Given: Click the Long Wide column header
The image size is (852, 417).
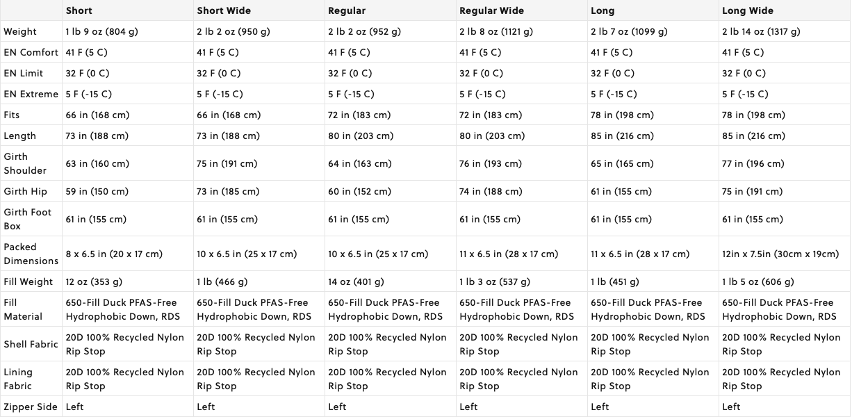Looking at the screenshot, I should (x=748, y=10).
